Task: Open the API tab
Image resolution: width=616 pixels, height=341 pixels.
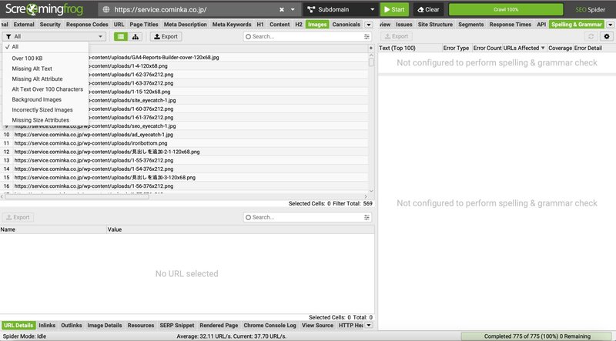Action: point(541,25)
